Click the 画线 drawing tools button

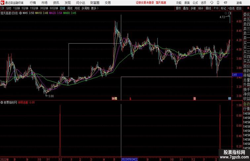point(208,8)
